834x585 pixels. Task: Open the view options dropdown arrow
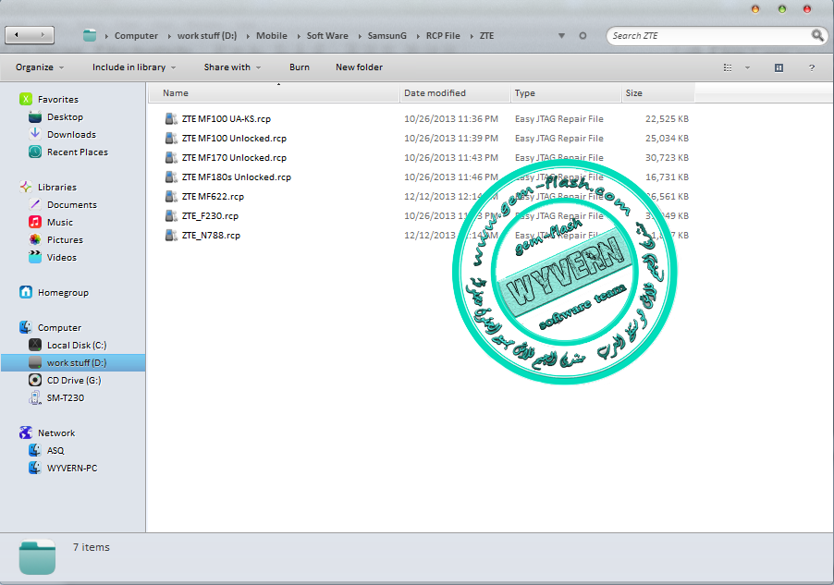(x=747, y=67)
